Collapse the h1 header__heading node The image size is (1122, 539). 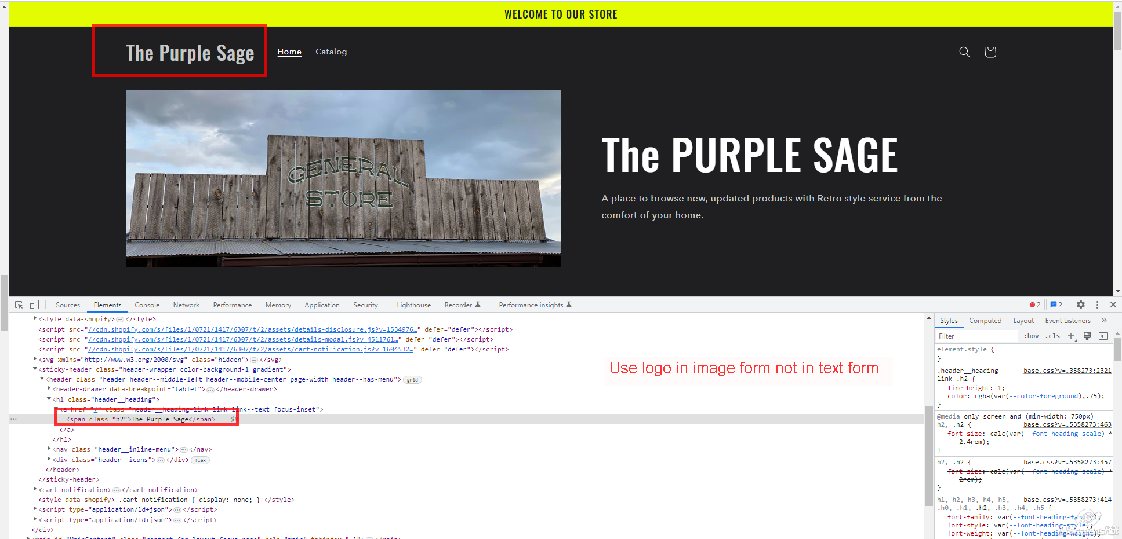tap(49, 399)
